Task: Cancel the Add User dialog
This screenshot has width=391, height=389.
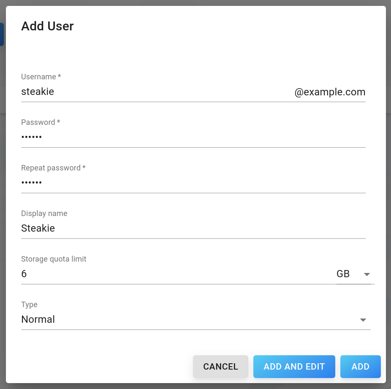Action: pyautogui.click(x=220, y=367)
